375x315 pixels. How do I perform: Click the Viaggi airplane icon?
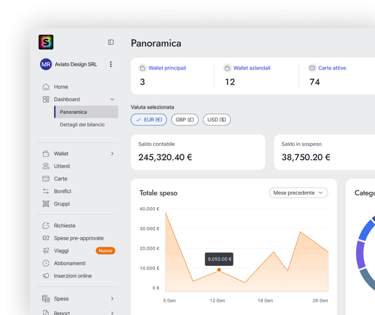click(46, 250)
